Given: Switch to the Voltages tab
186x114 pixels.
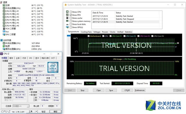Looking at the screenshot, I should point(97,32).
